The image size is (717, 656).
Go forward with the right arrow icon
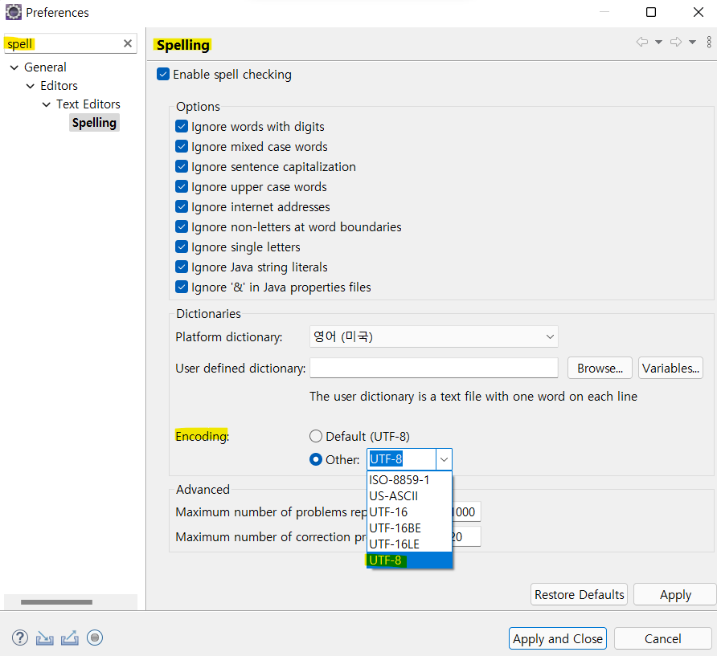[x=676, y=42]
